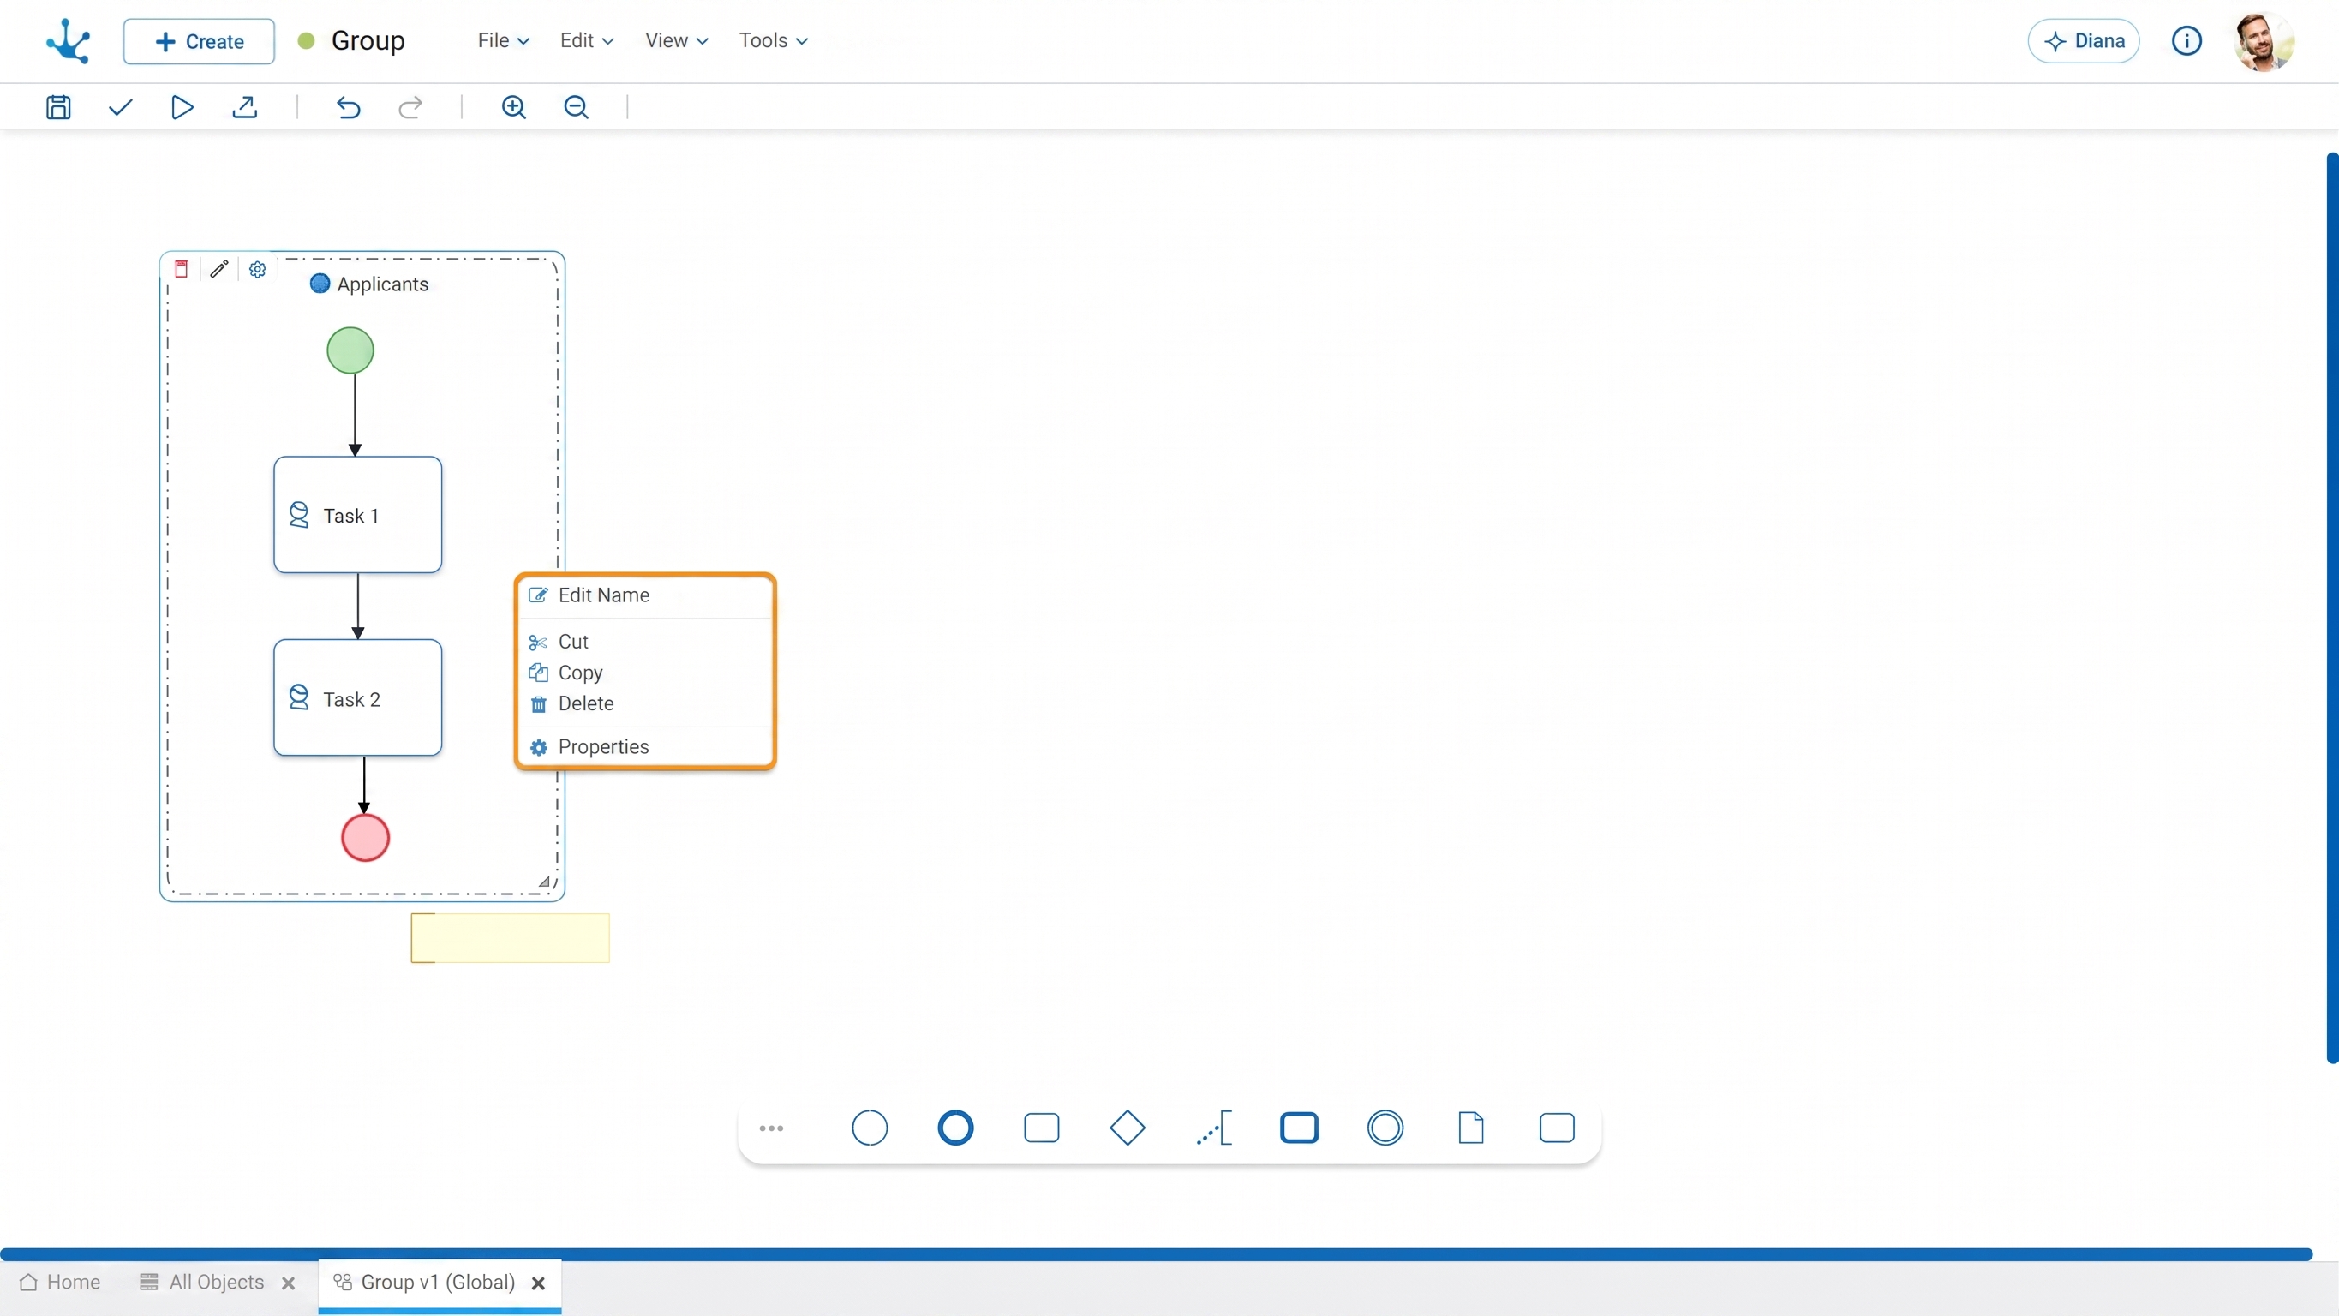Click the Run play icon
Viewport: 2339px width, 1316px height.
[182, 107]
